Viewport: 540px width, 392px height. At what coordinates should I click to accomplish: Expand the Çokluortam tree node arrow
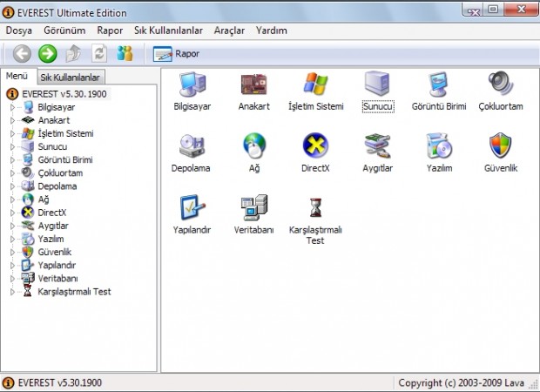coord(12,173)
